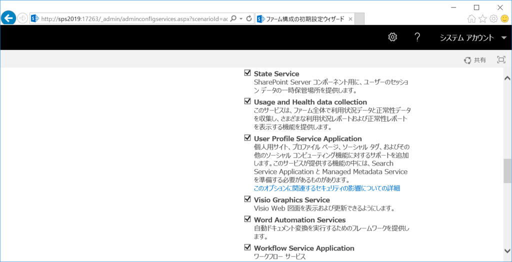The image size is (512, 262).
Task: Open SharePoint help question mark
Action: point(417,37)
